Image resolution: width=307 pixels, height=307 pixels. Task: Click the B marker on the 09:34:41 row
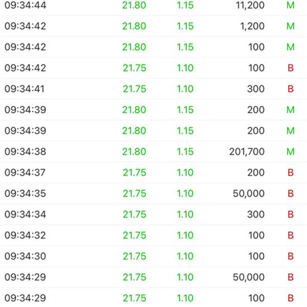pyautogui.click(x=291, y=89)
